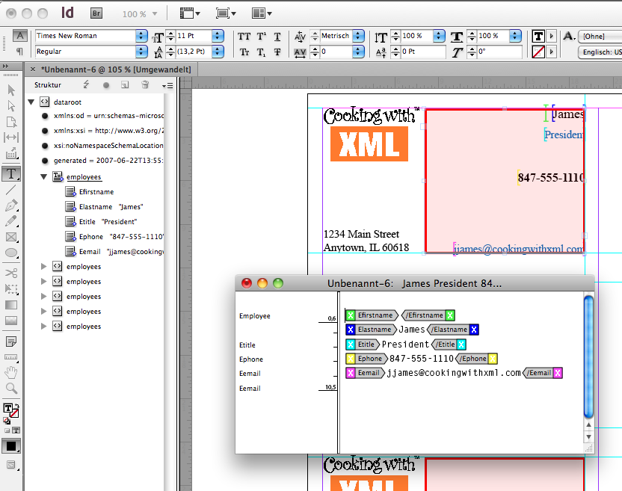622x491 pixels.
Task: Select the Pencil tool
Action: tap(11, 221)
